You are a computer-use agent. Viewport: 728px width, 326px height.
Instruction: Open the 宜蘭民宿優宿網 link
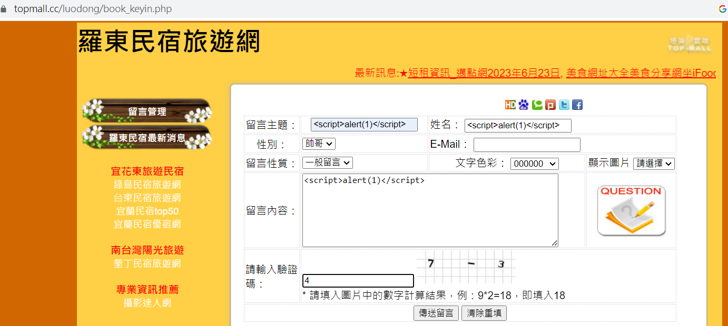(147, 224)
